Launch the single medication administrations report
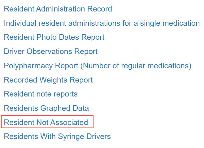This screenshot has width=204, height=148. coord(102,23)
